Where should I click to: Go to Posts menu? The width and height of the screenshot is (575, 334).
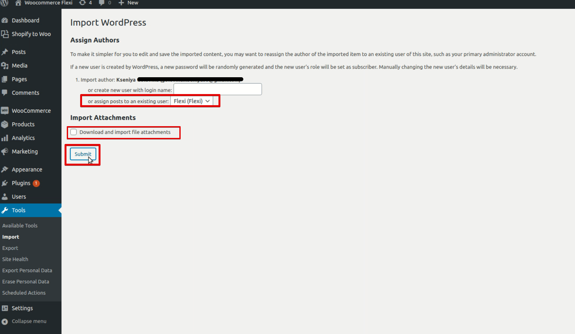click(x=19, y=52)
